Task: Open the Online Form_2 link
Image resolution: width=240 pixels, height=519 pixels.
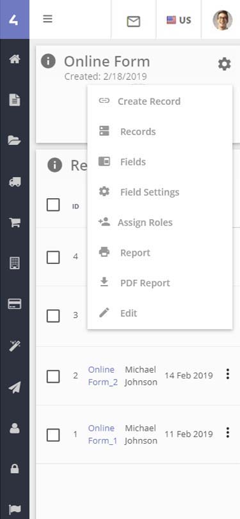Action: pyautogui.click(x=103, y=376)
